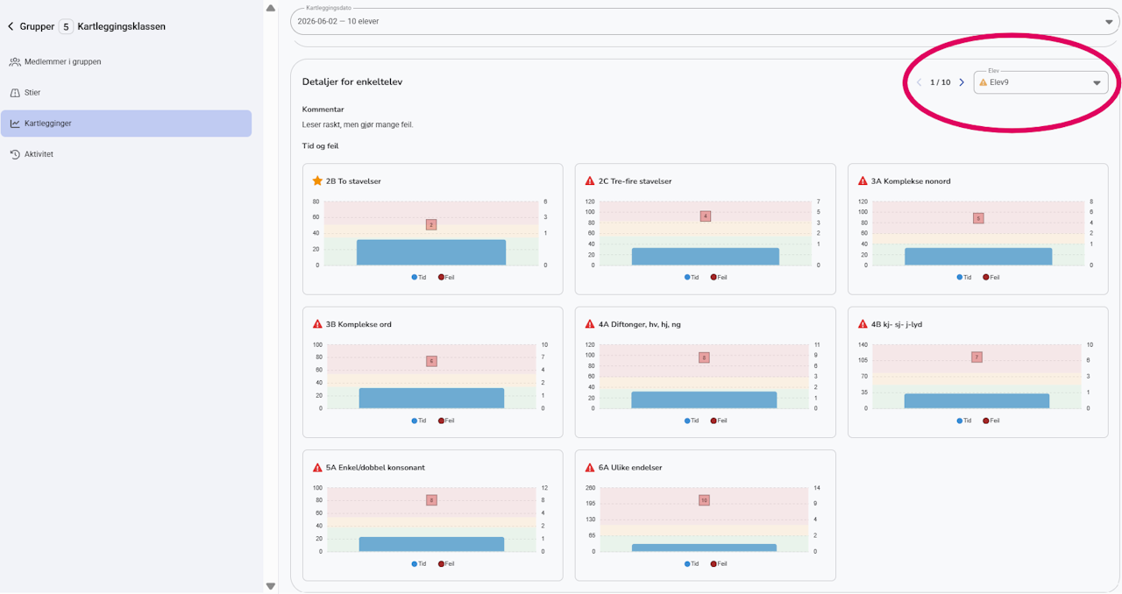Click warning icon on 6A Ulike endelser
Screen dimensions: 1122x594
[590, 468]
